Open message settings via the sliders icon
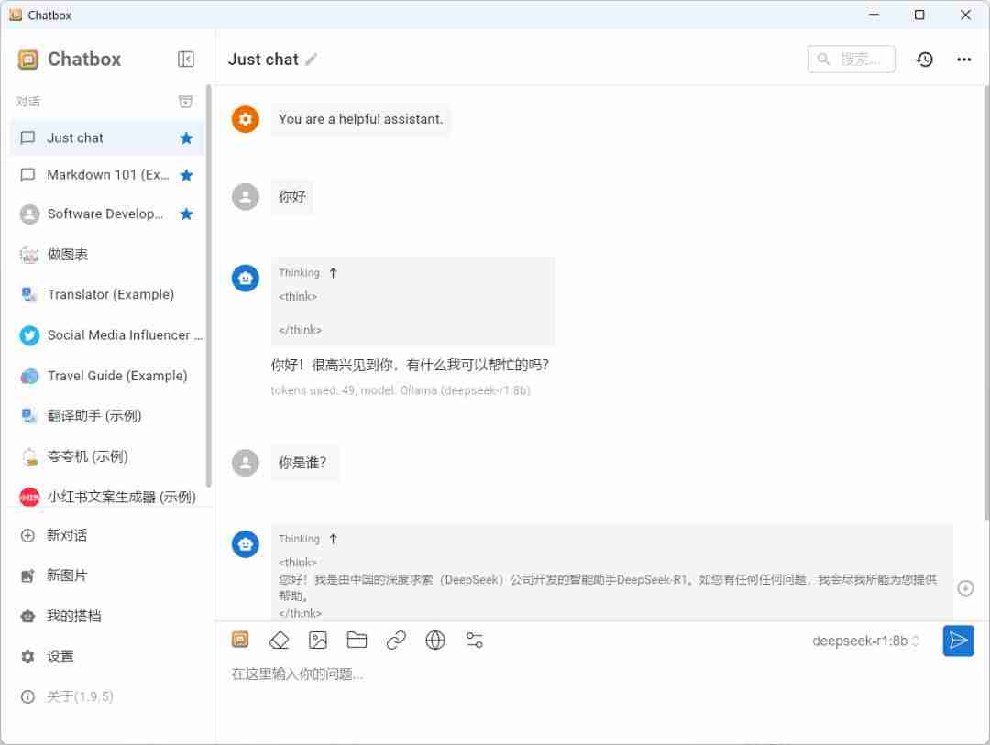The width and height of the screenshot is (990, 745). coord(474,640)
